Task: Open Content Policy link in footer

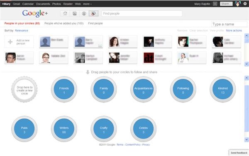Action: coord(133,144)
